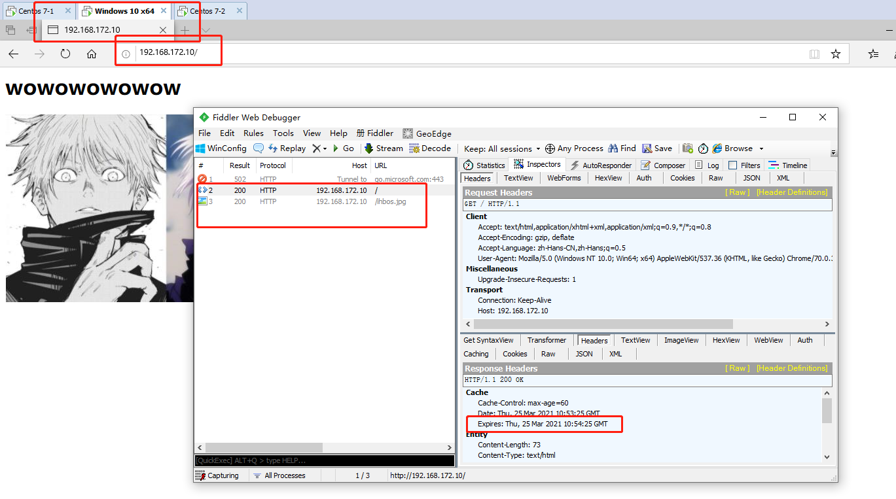Viewport: 896px width, 499px height.
Task: Click Browse with IE icon
Action: pos(717,148)
